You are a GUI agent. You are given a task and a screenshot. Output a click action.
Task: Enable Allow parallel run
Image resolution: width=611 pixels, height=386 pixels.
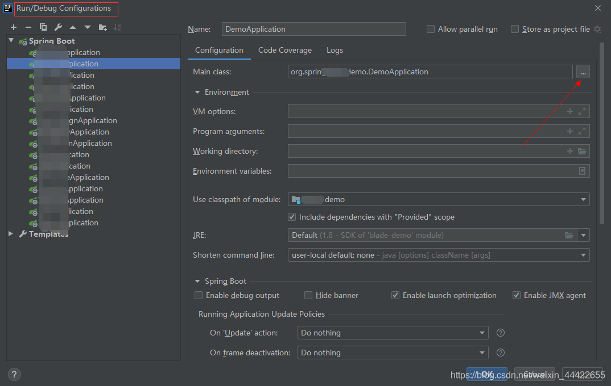[x=431, y=29]
